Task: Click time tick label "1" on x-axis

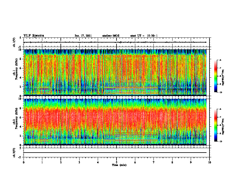Action: click(x=42, y=162)
